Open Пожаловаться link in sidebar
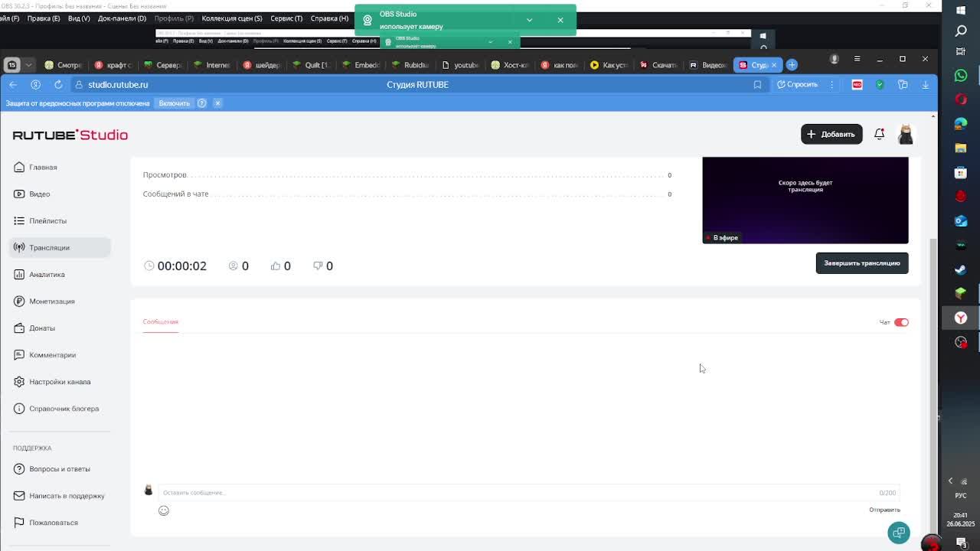 pyautogui.click(x=60, y=522)
